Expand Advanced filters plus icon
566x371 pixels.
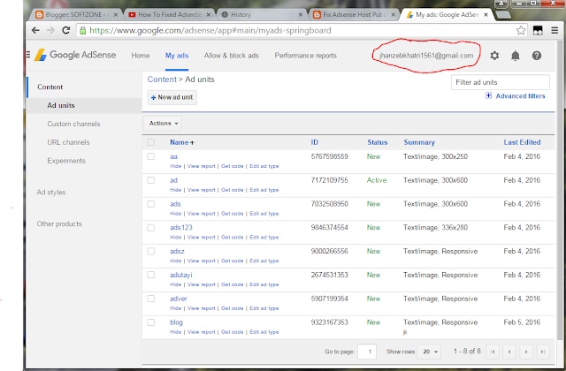(x=488, y=95)
